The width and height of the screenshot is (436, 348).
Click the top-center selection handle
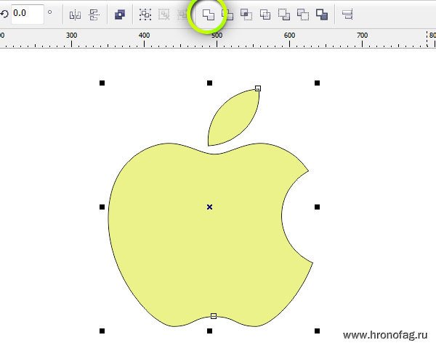click(210, 83)
